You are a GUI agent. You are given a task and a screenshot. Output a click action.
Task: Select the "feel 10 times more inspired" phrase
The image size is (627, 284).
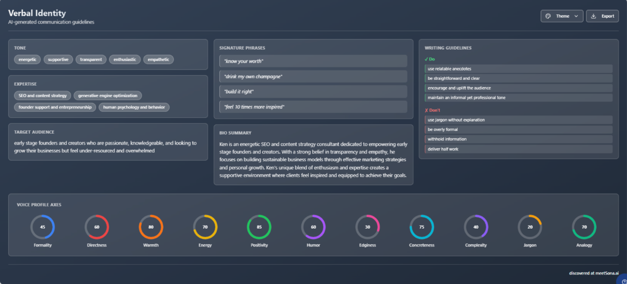click(x=313, y=106)
